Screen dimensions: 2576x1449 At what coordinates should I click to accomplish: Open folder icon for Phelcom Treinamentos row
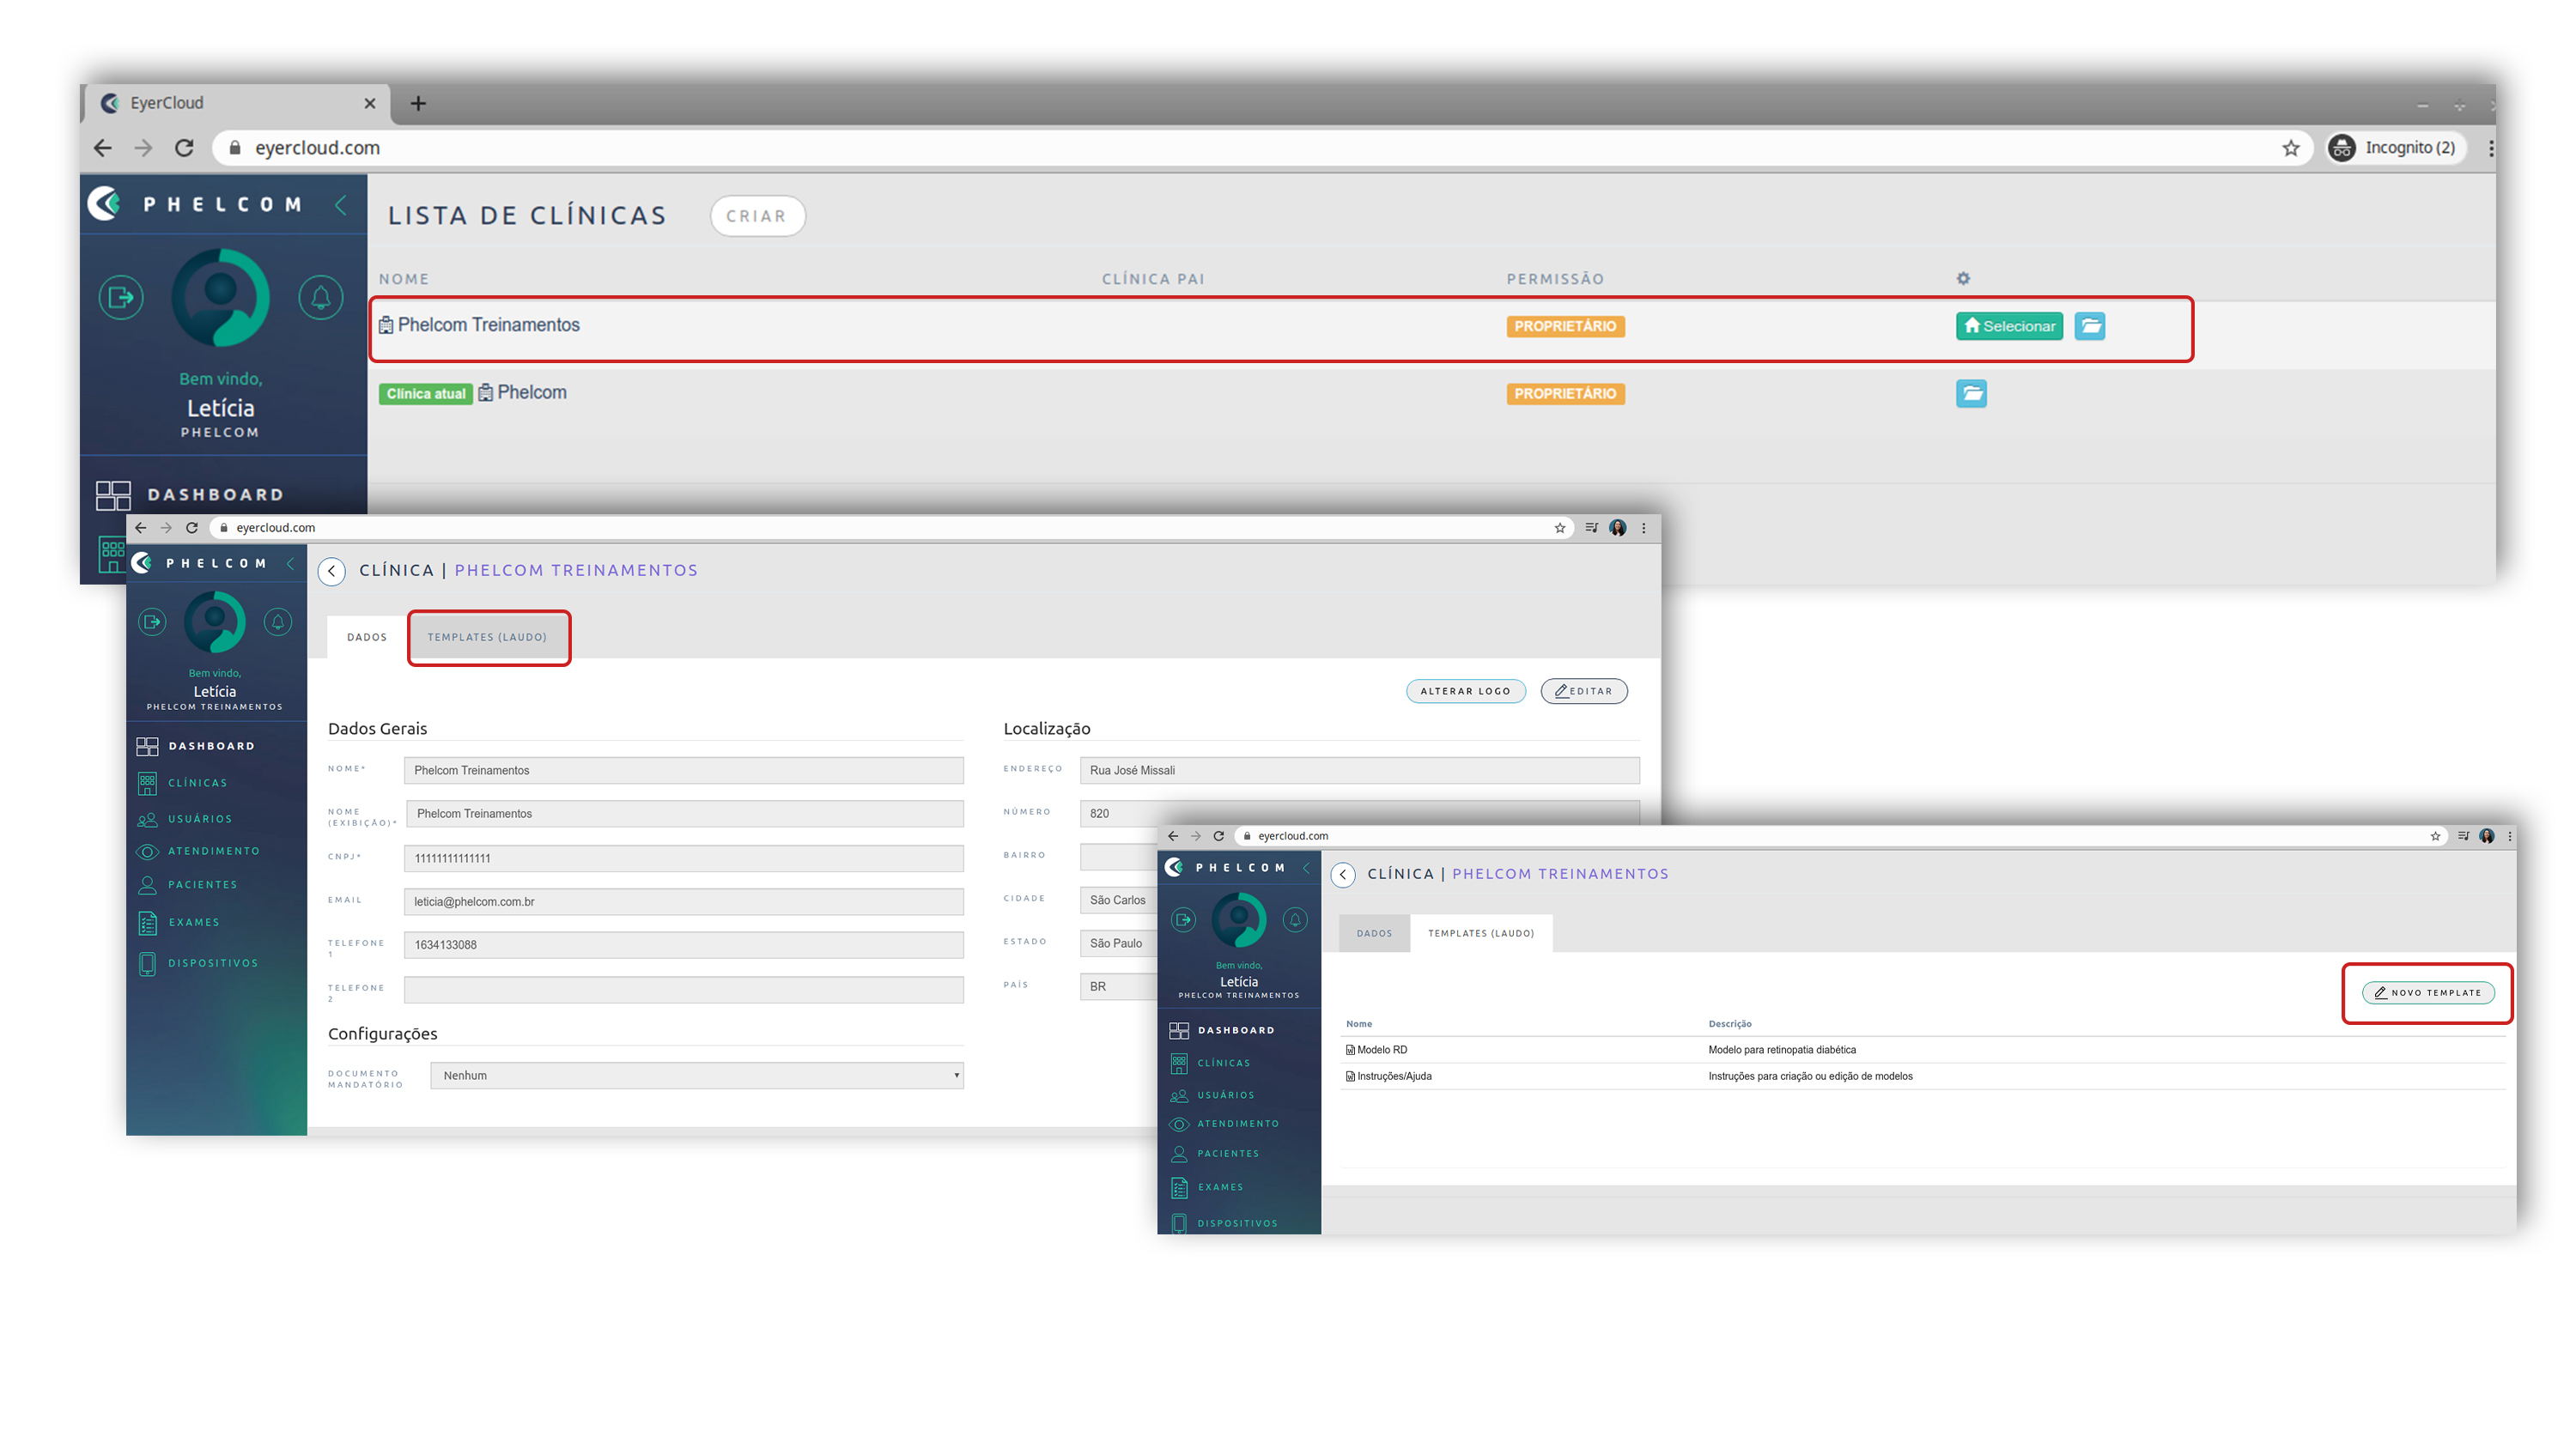tap(2089, 326)
